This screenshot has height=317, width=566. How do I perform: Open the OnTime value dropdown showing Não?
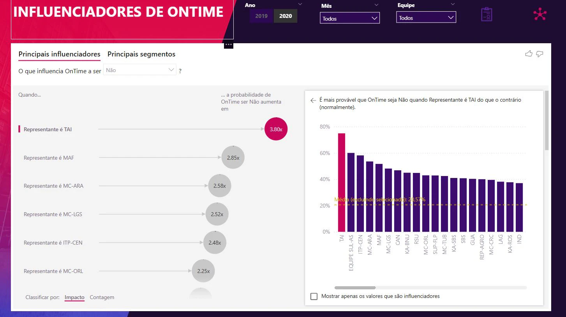click(x=140, y=70)
